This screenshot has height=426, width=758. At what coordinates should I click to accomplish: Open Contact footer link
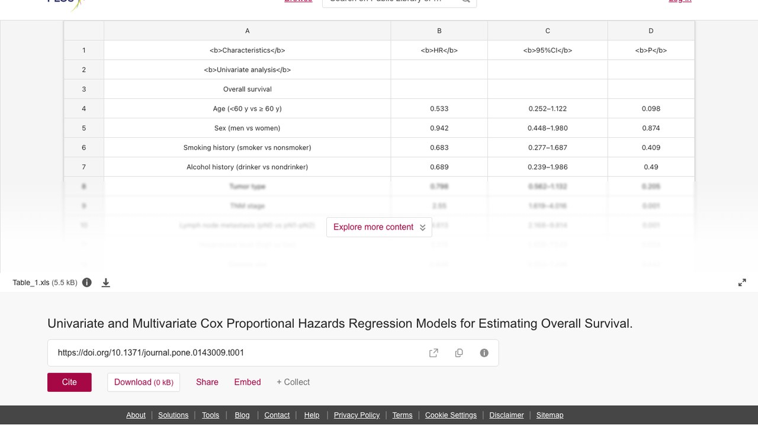click(277, 415)
